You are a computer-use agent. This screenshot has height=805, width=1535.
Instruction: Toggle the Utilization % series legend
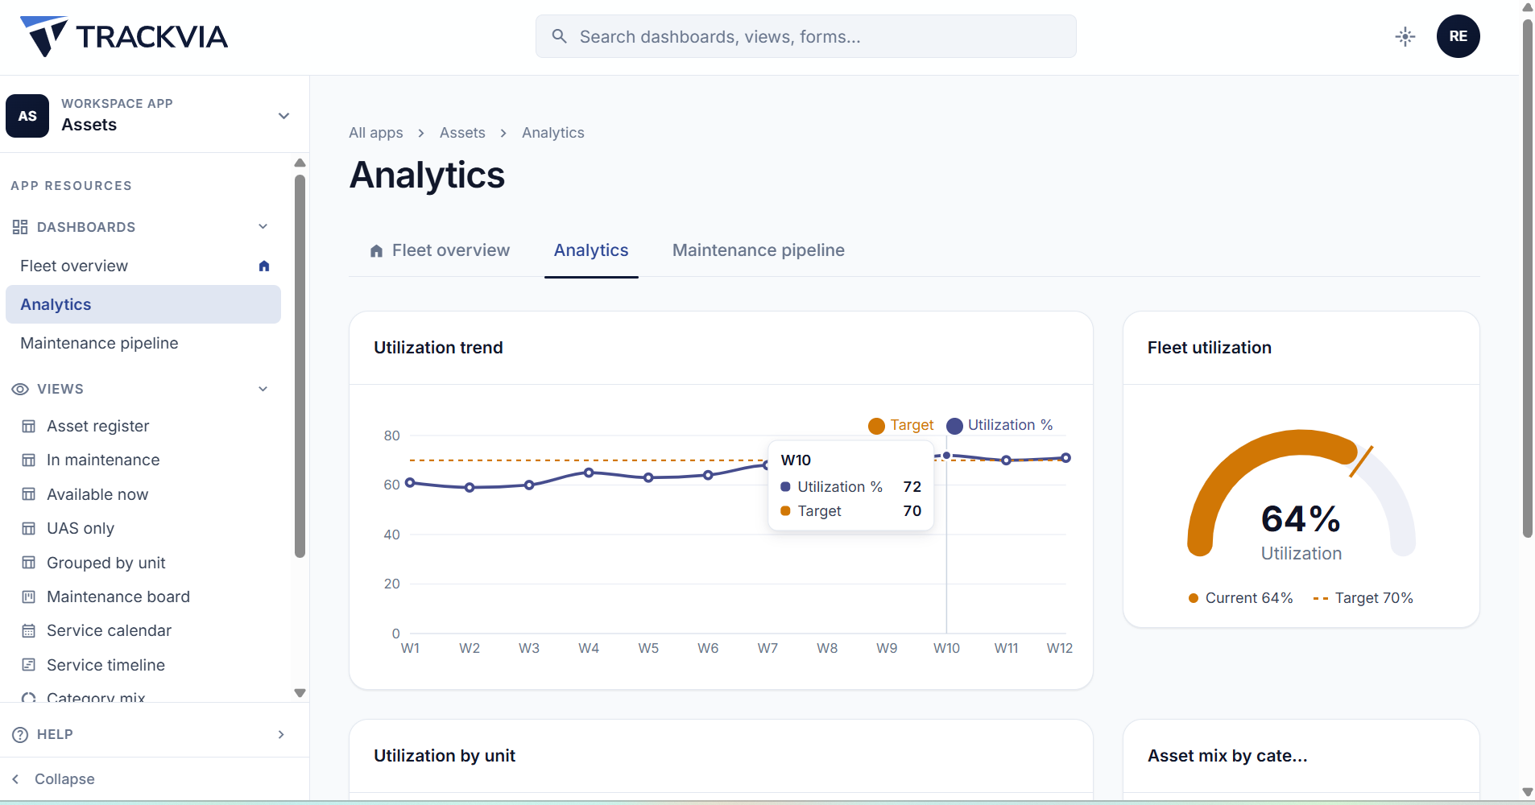point(999,425)
